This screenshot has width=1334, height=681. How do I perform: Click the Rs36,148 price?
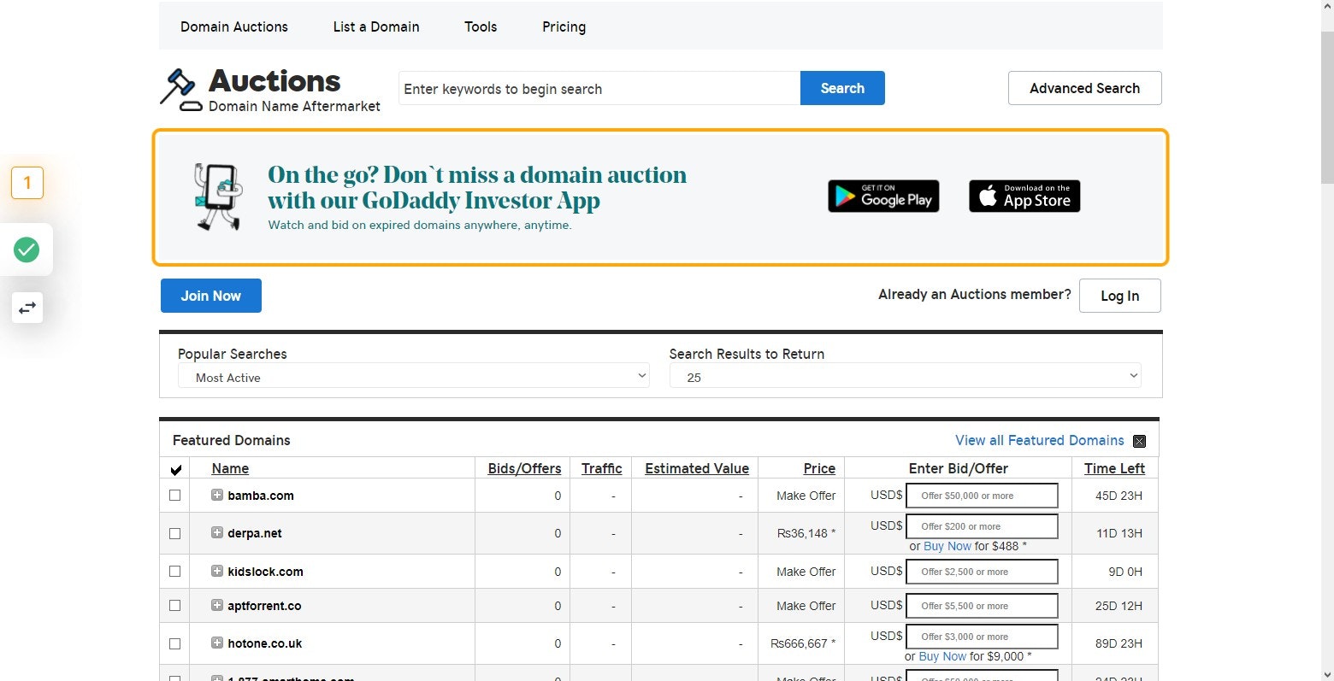(806, 533)
